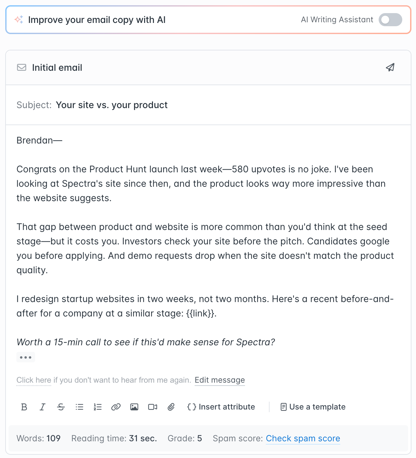Attach a file with paperclip icon
The image size is (416, 458).
coord(171,407)
